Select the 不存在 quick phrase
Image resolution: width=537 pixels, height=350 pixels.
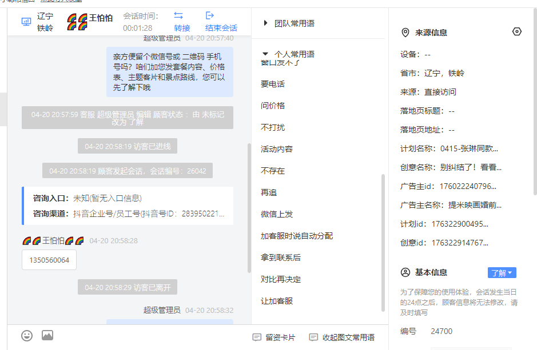point(273,171)
